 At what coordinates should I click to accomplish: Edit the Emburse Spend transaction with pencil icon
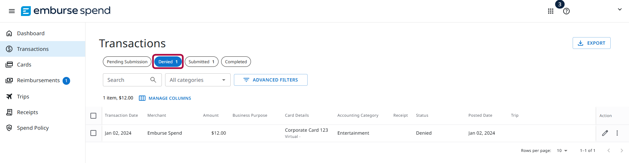click(x=605, y=133)
